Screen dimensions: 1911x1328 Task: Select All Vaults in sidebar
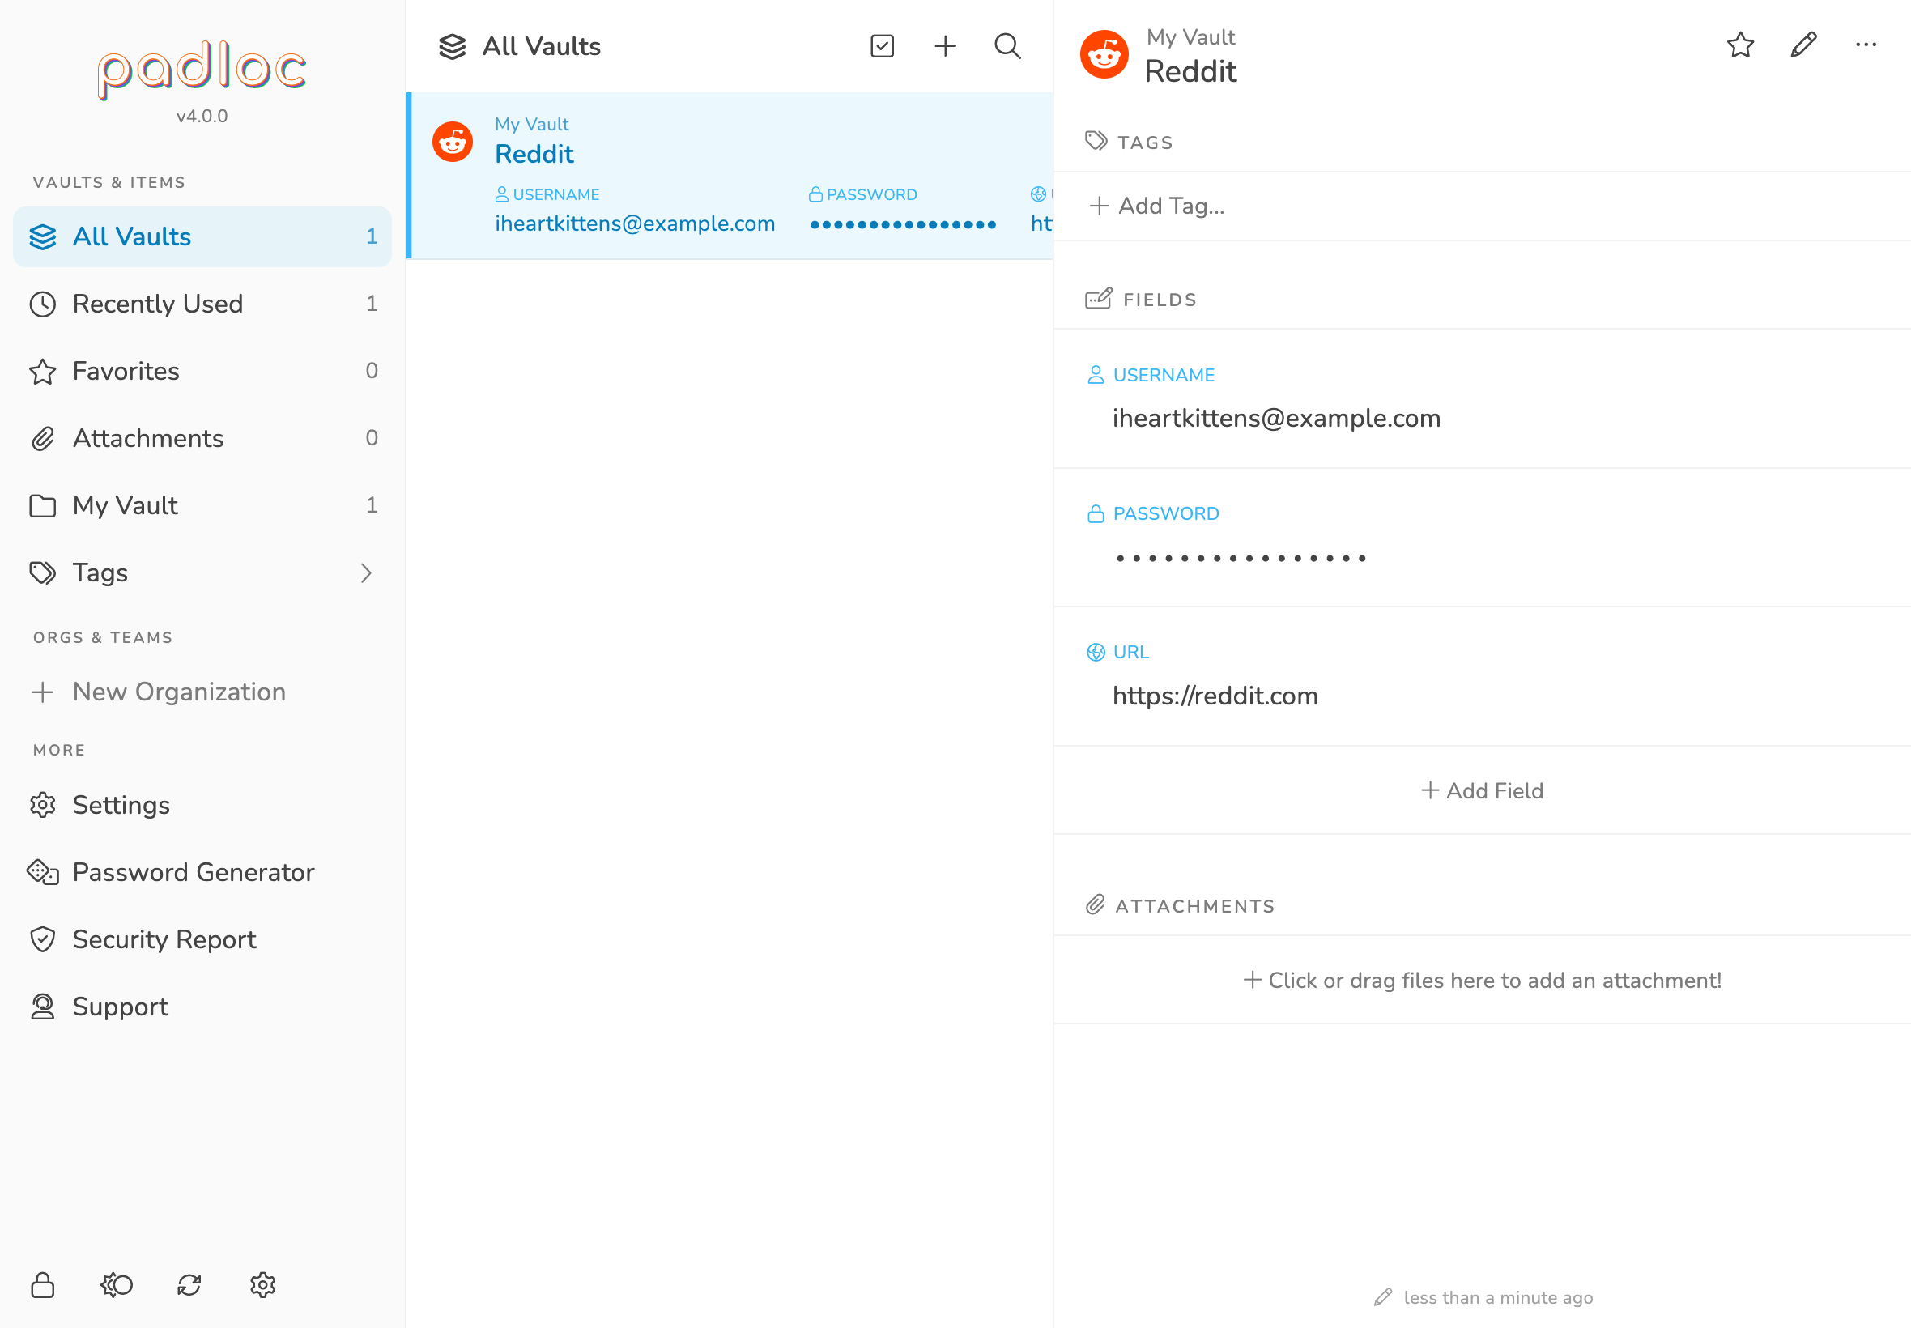coord(202,236)
